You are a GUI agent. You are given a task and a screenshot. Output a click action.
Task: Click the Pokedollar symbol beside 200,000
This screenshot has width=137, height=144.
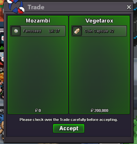tap(92, 110)
